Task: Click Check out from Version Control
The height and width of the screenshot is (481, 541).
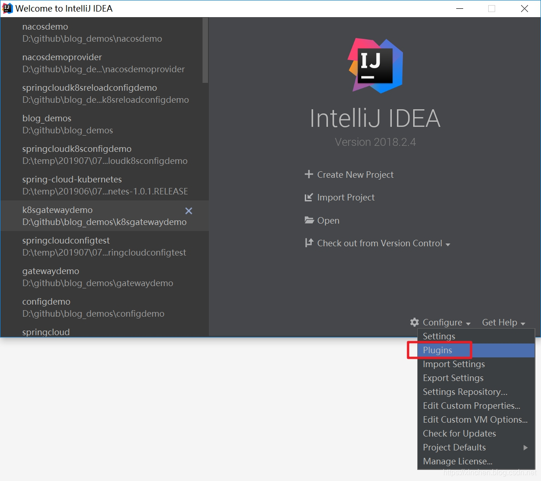Action: pos(379,244)
